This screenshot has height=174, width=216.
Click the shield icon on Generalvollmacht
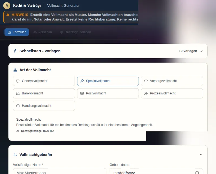[x=18, y=81]
